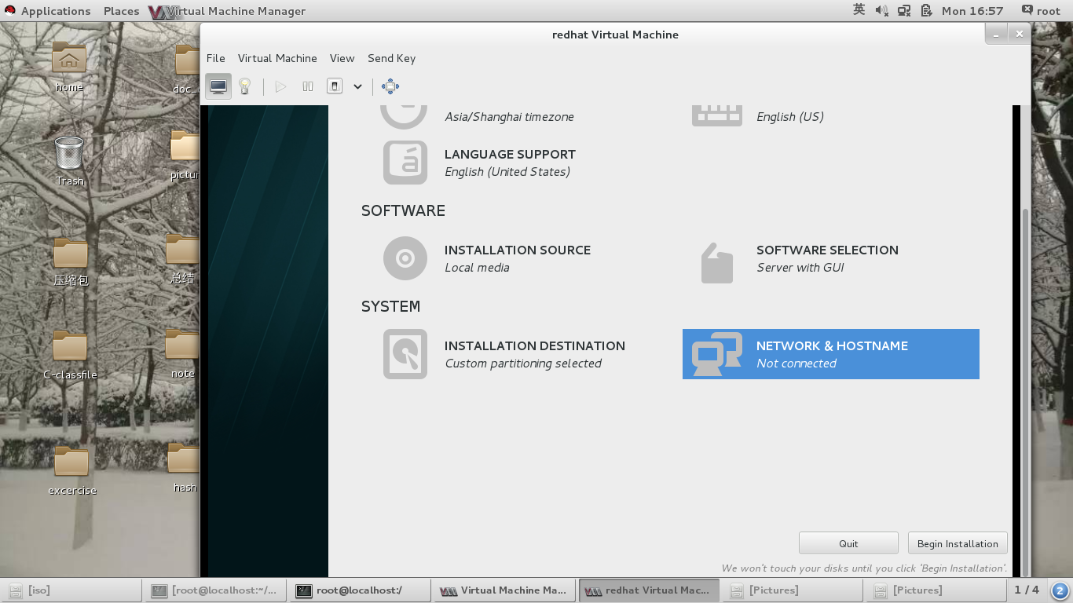
Task: Click the network status tray icon
Action: (x=904, y=11)
